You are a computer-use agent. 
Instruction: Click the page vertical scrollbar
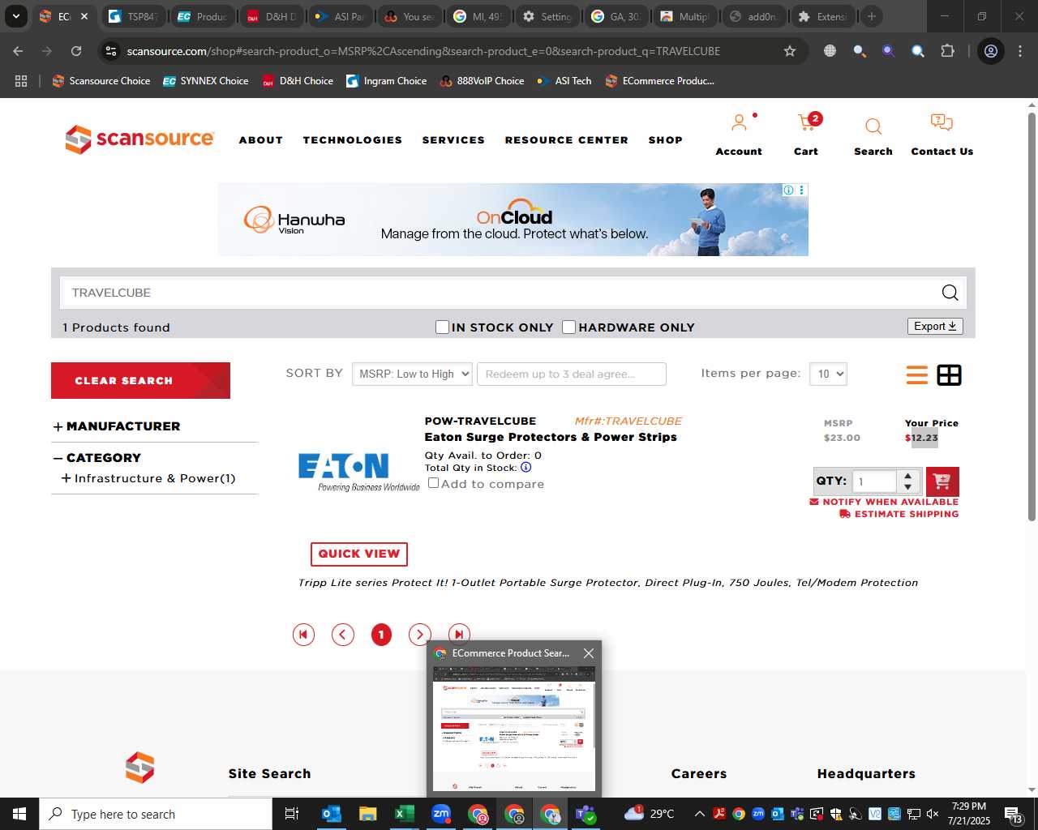(1032, 316)
